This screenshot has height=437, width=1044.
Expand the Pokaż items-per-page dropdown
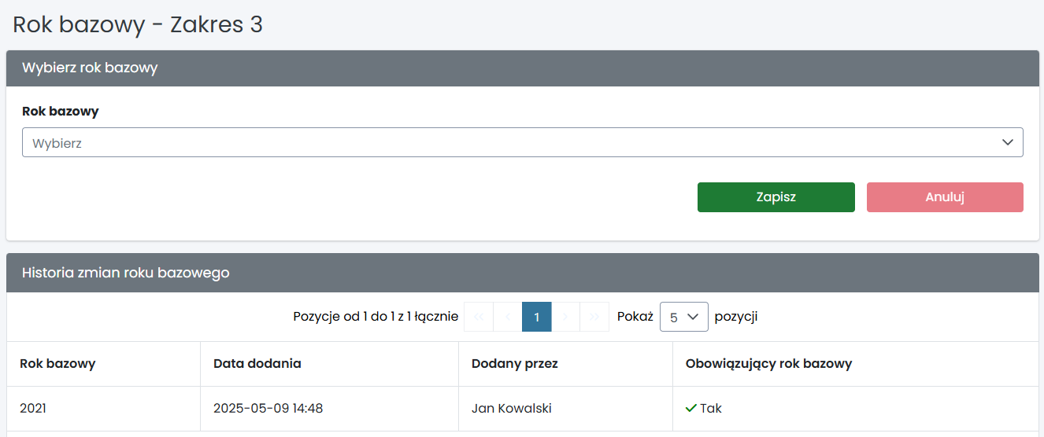[683, 317]
